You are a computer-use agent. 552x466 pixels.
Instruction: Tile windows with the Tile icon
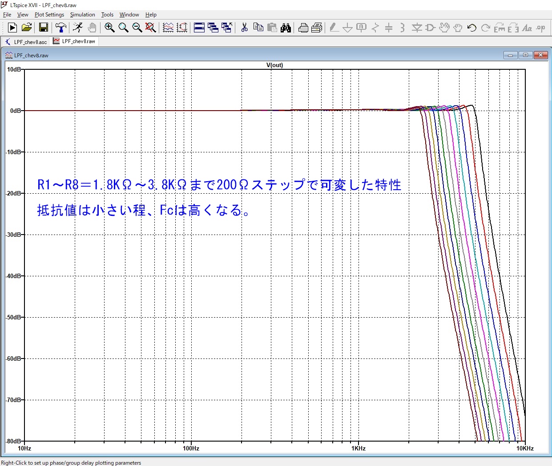pyautogui.click(x=199, y=28)
